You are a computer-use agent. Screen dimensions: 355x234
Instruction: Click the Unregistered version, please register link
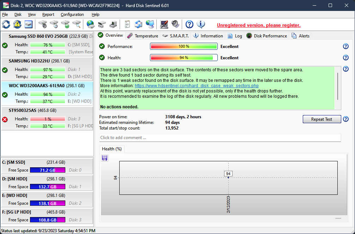[x=259, y=25]
